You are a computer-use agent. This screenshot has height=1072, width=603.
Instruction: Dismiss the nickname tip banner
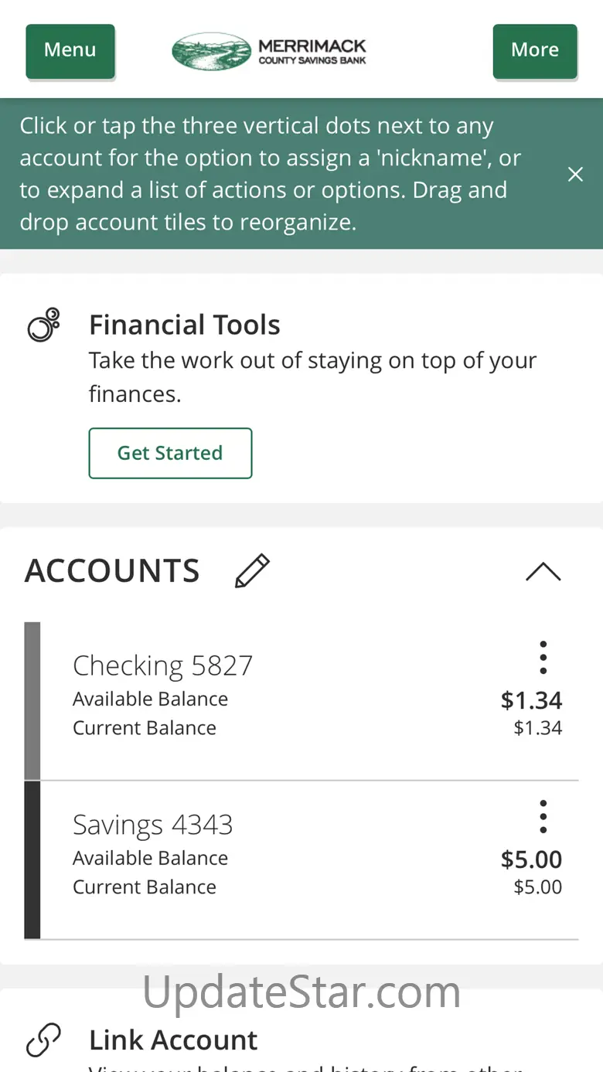coord(575,175)
